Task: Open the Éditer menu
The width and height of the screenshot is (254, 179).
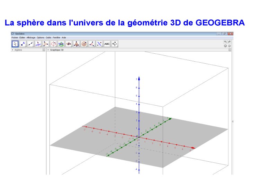Action: point(22,38)
